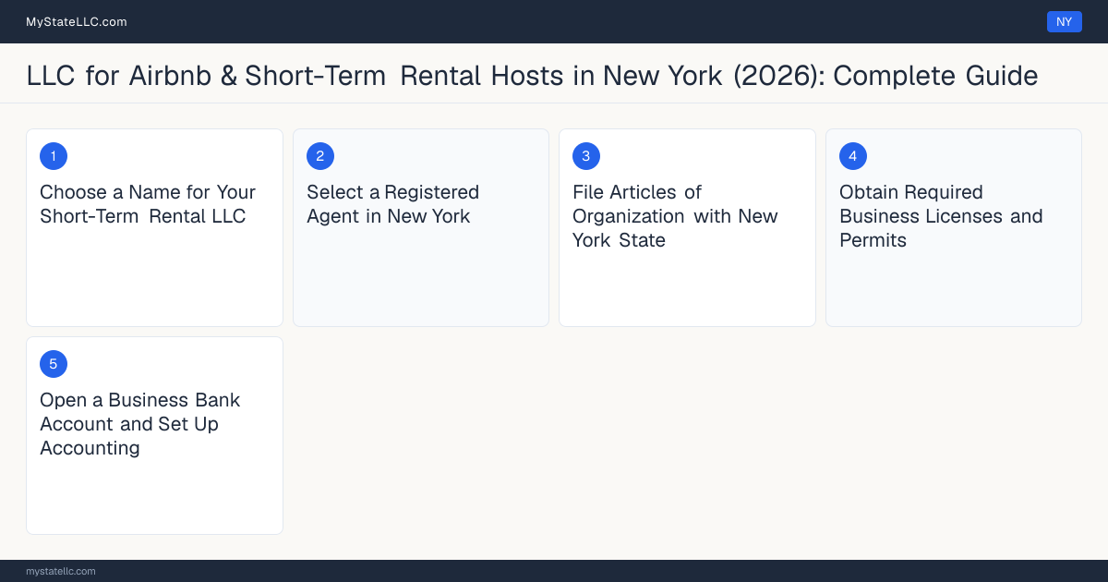Select the step 4 number circle
This screenshot has width=1108, height=582.
(853, 156)
